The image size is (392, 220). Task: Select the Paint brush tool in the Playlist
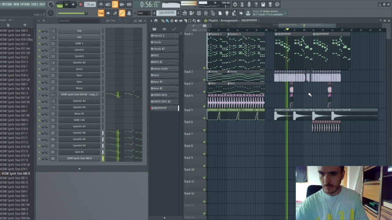167,20
